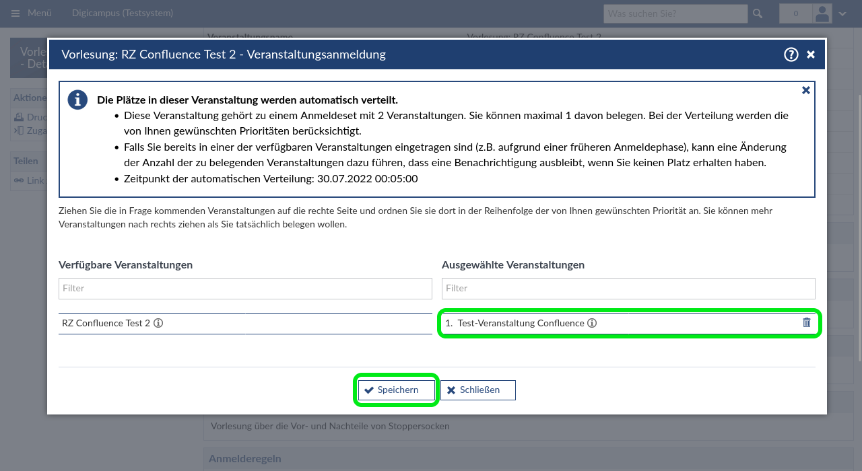Expand the dropdown arrow beside the avatar
This screenshot has height=471, width=862.
click(842, 13)
